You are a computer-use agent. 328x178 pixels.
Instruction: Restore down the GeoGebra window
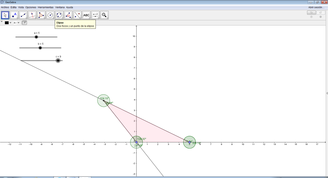[317, 2]
